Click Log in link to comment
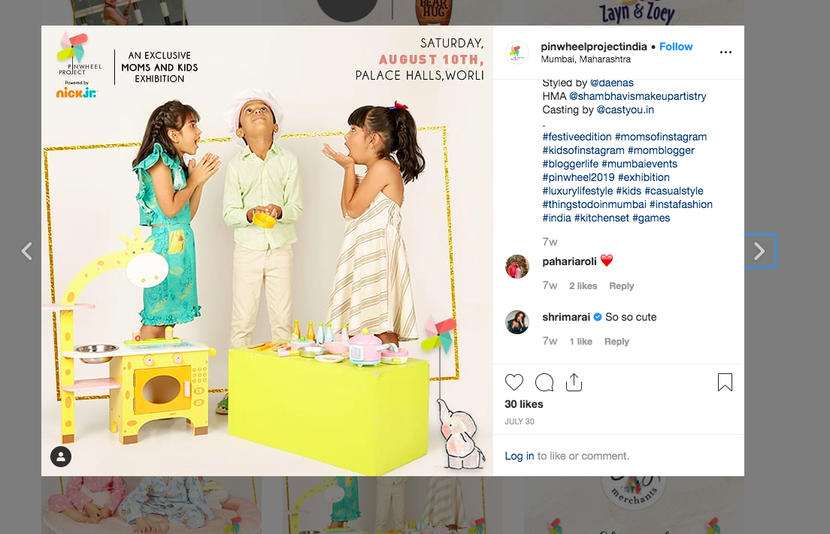Image resolution: width=830 pixels, height=534 pixels. tap(520, 456)
